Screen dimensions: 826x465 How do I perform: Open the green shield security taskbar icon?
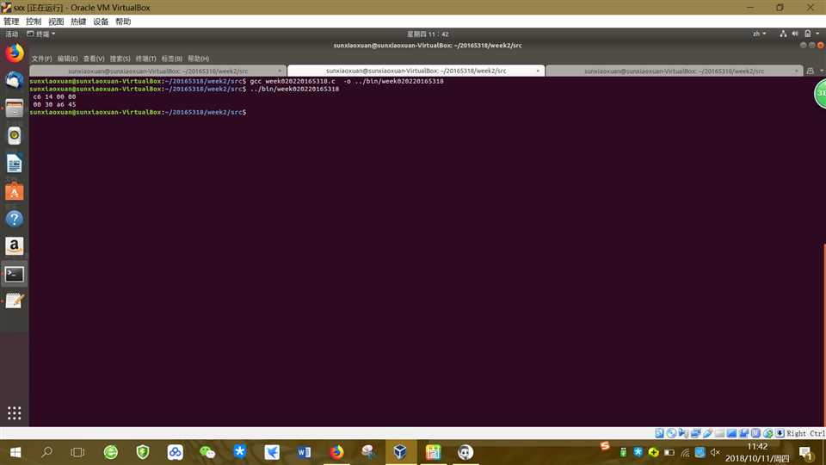tap(143, 452)
